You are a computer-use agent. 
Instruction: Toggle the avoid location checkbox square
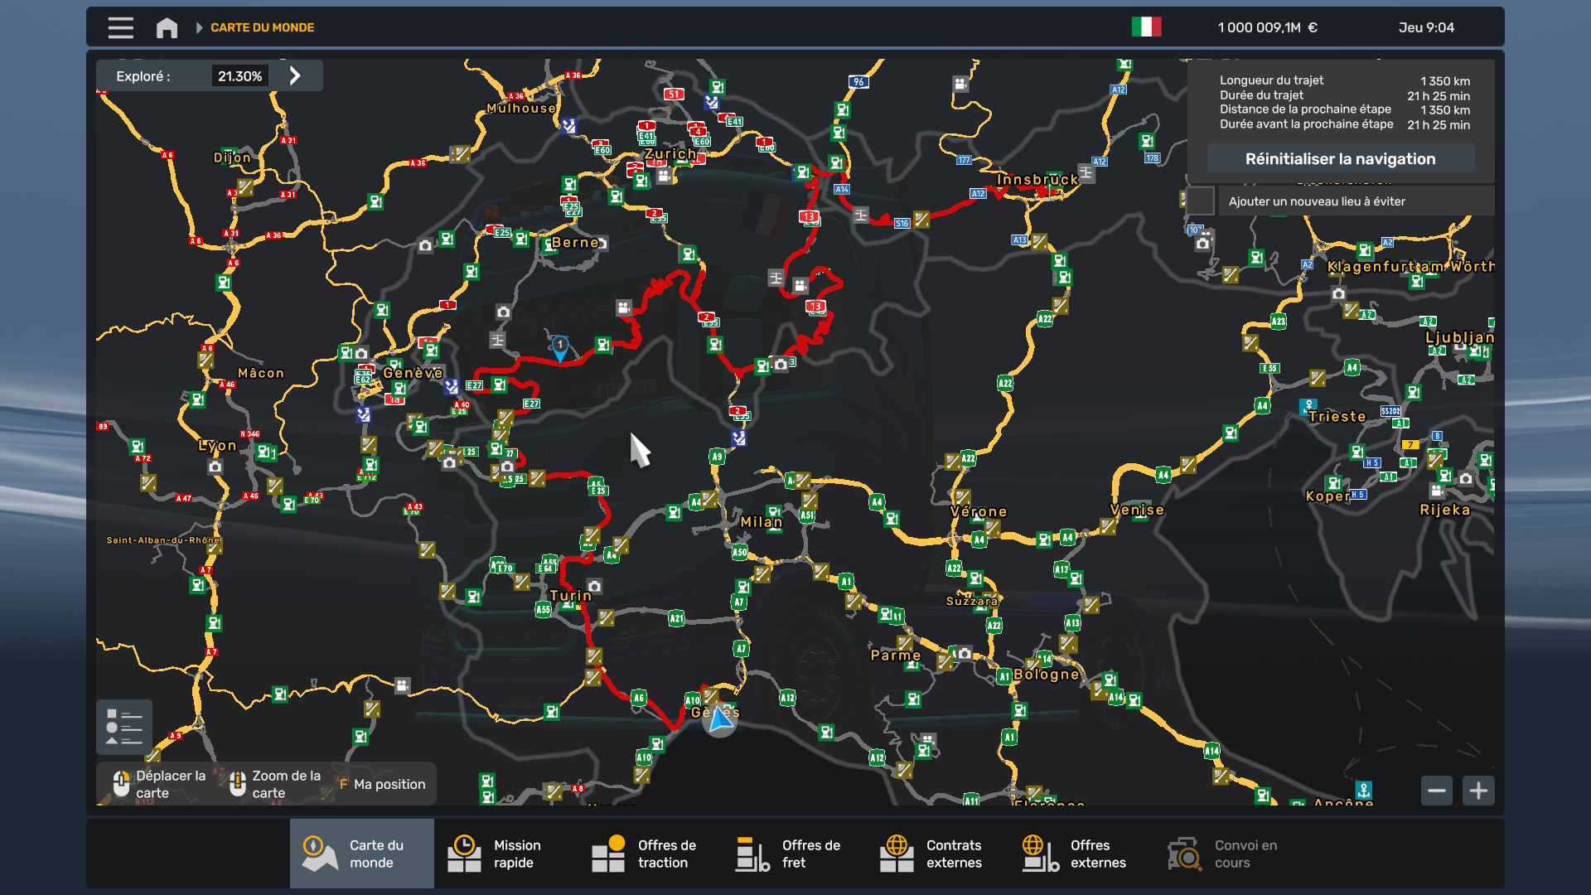click(1200, 201)
